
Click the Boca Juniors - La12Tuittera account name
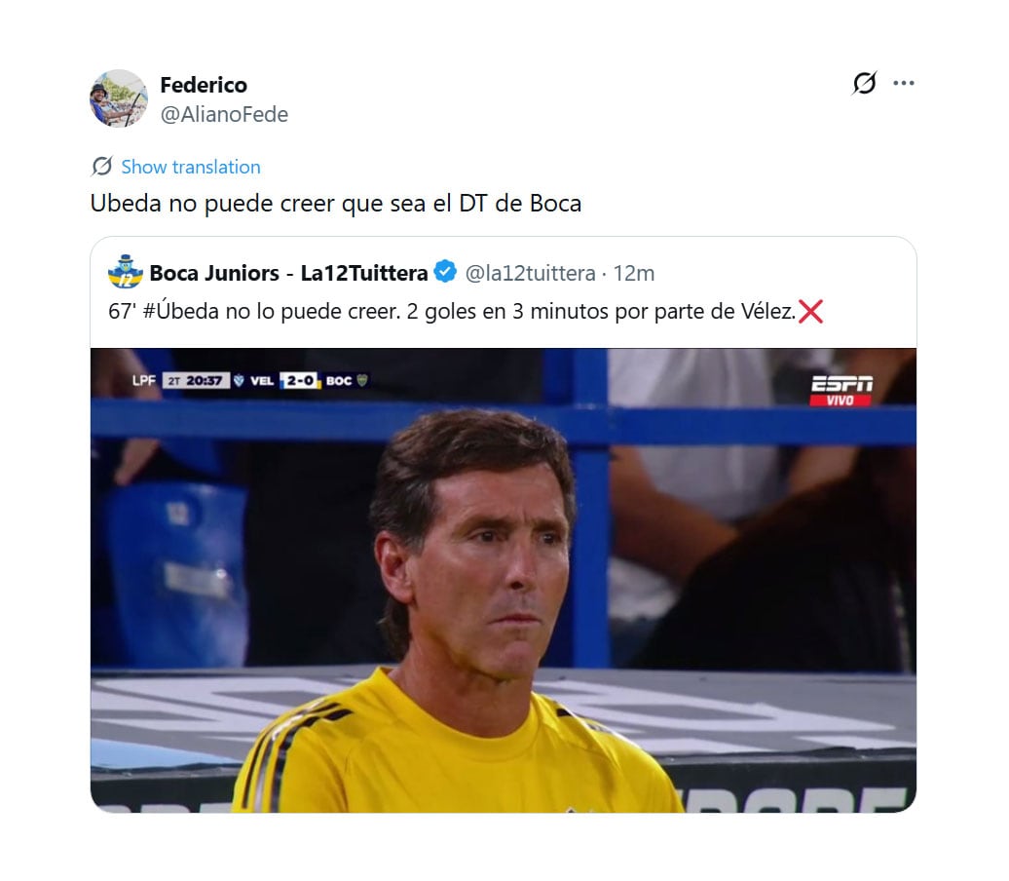tap(288, 273)
